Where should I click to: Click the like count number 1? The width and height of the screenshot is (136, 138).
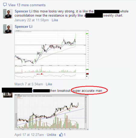[65, 135]
